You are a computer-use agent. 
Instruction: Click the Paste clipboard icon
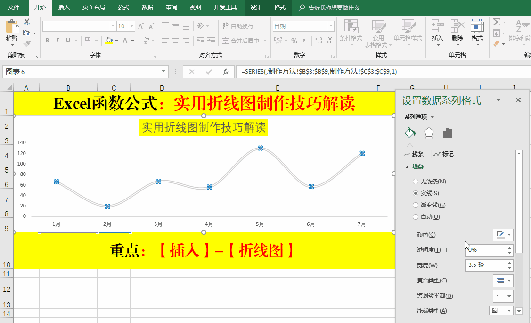(11, 30)
